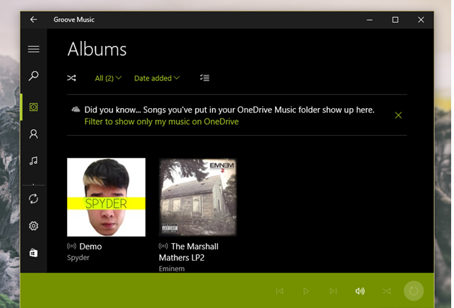
Task: Shuffle all albums using the toolbar icon
Action: (72, 78)
